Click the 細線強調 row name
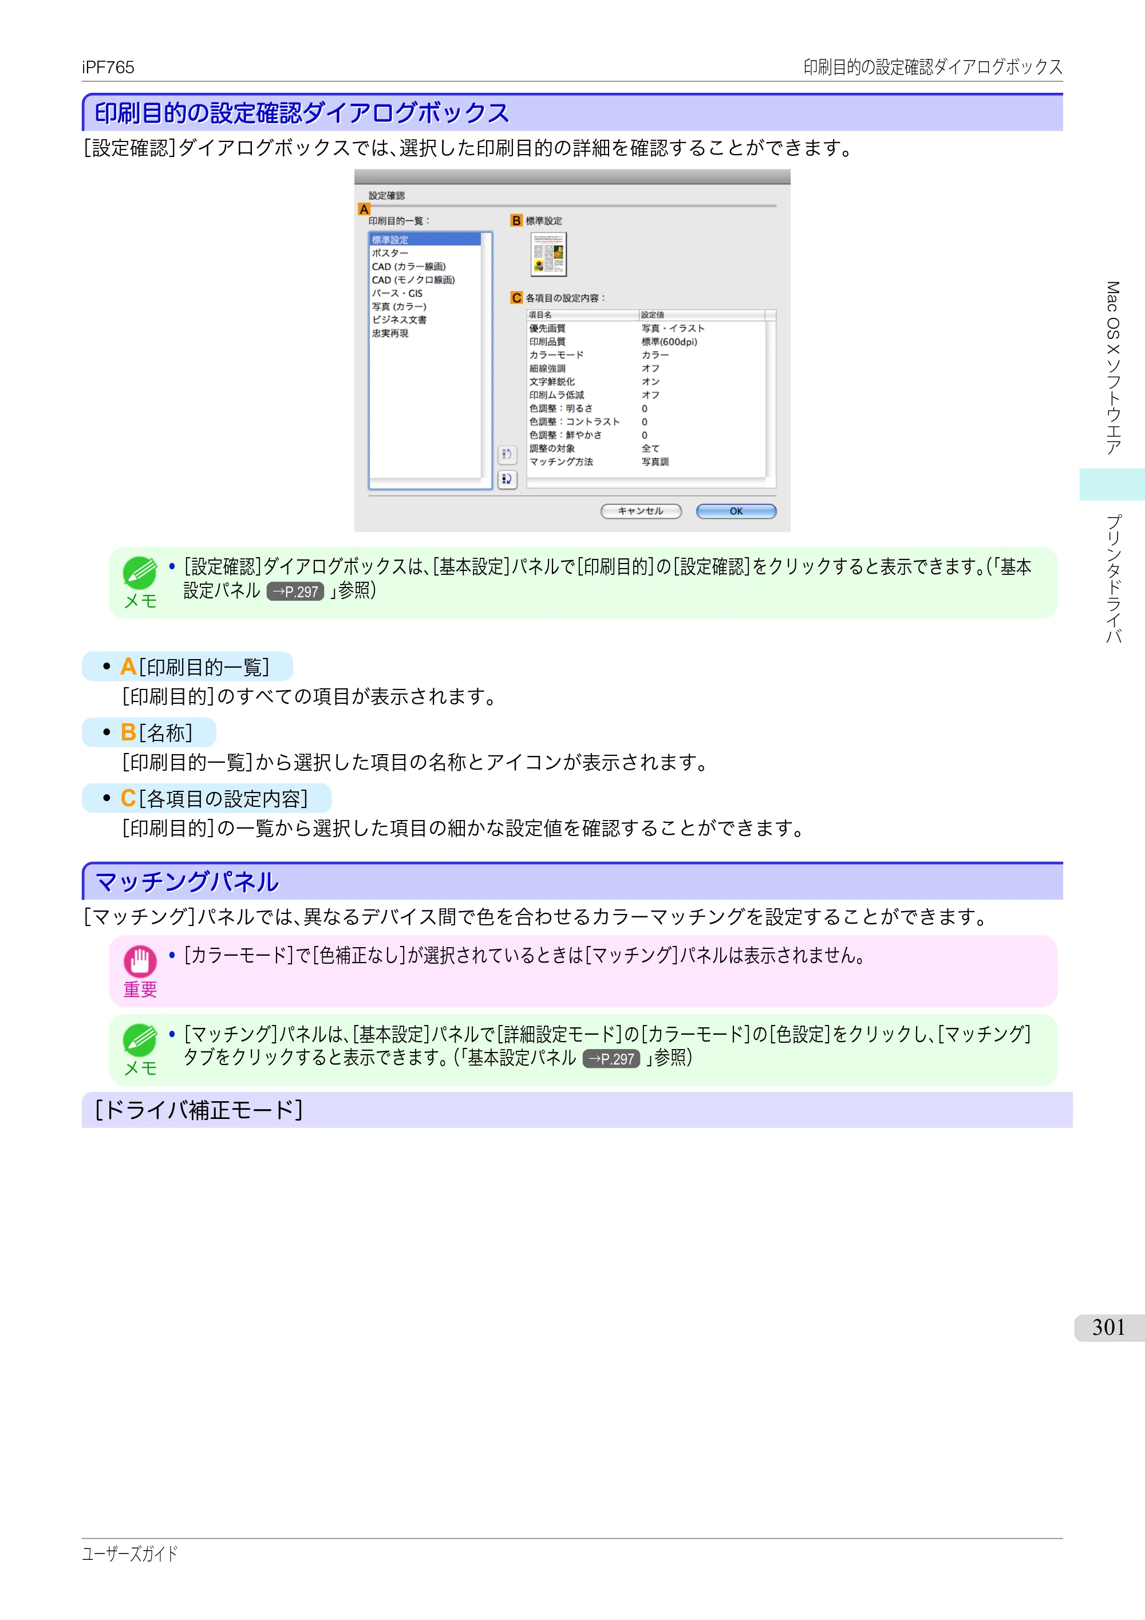This screenshot has width=1145, height=1620. 547,368
